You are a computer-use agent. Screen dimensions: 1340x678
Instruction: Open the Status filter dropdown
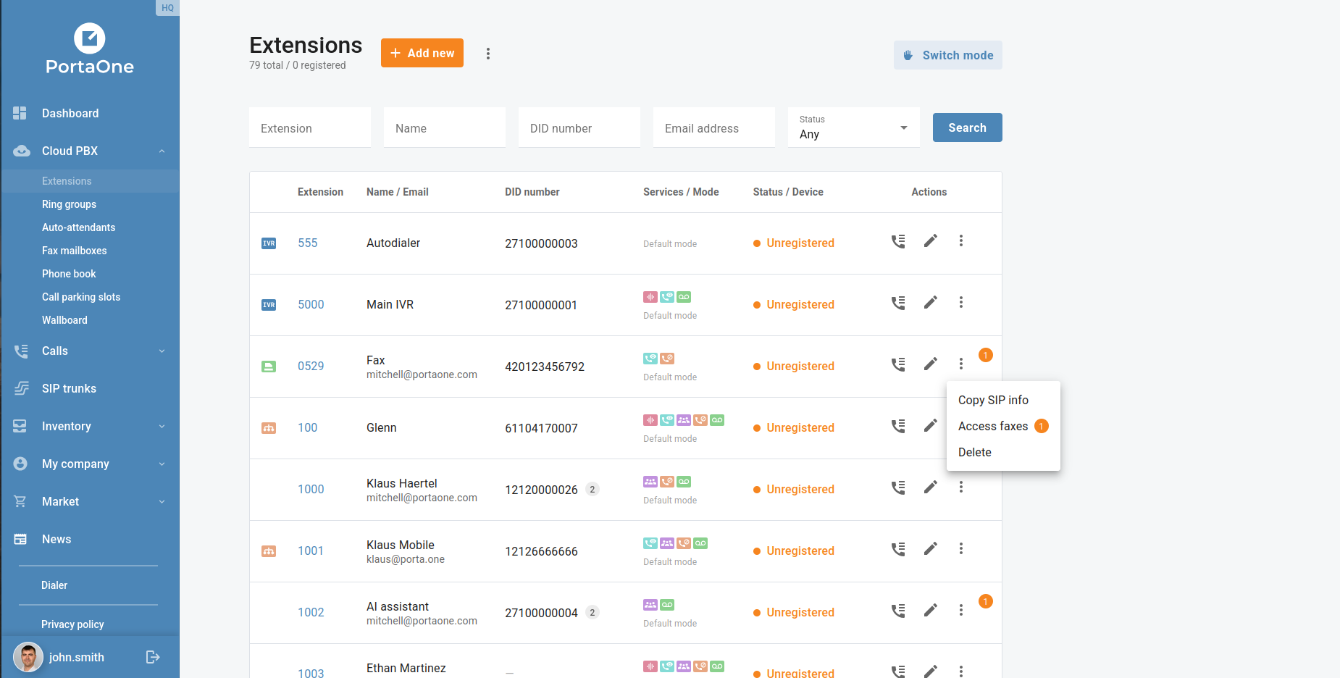pos(853,127)
